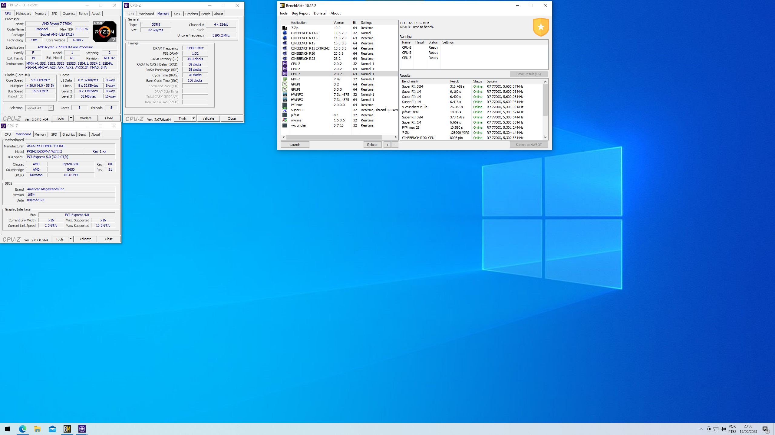Click the Benchmark column header in Results
The width and height of the screenshot is (775, 435).
pos(424,81)
